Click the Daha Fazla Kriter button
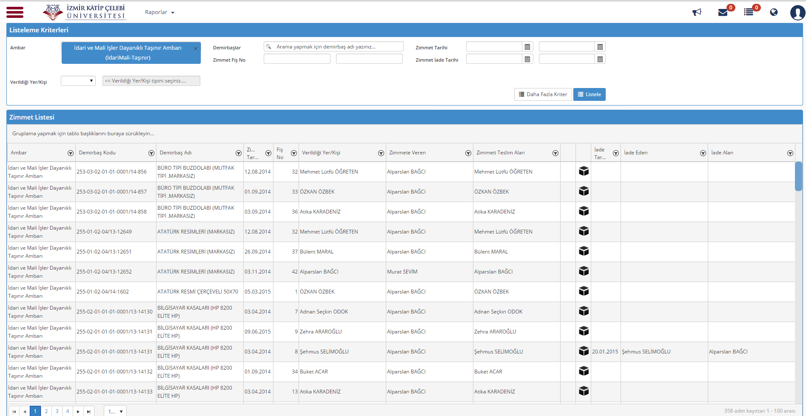Image resolution: width=806 pixels, height=416 pixels. pyautogui.click(x=543, y=94)
